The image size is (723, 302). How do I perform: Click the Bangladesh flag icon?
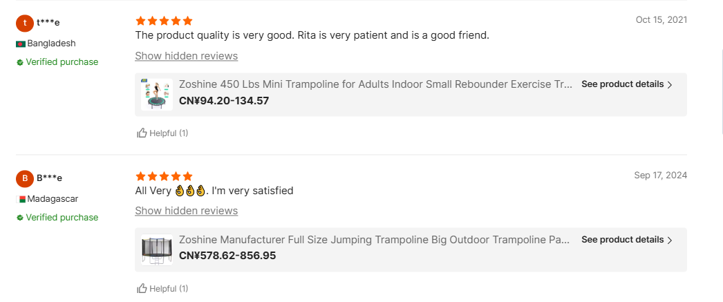21,44
